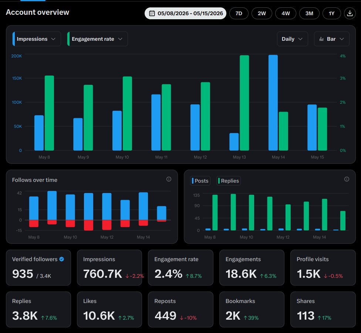
Task: Open the Verified followers card
Action: (38, 267)
